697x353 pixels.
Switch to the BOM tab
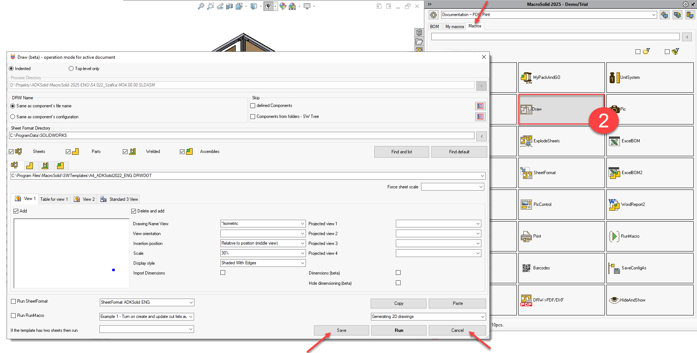(435, 27)
